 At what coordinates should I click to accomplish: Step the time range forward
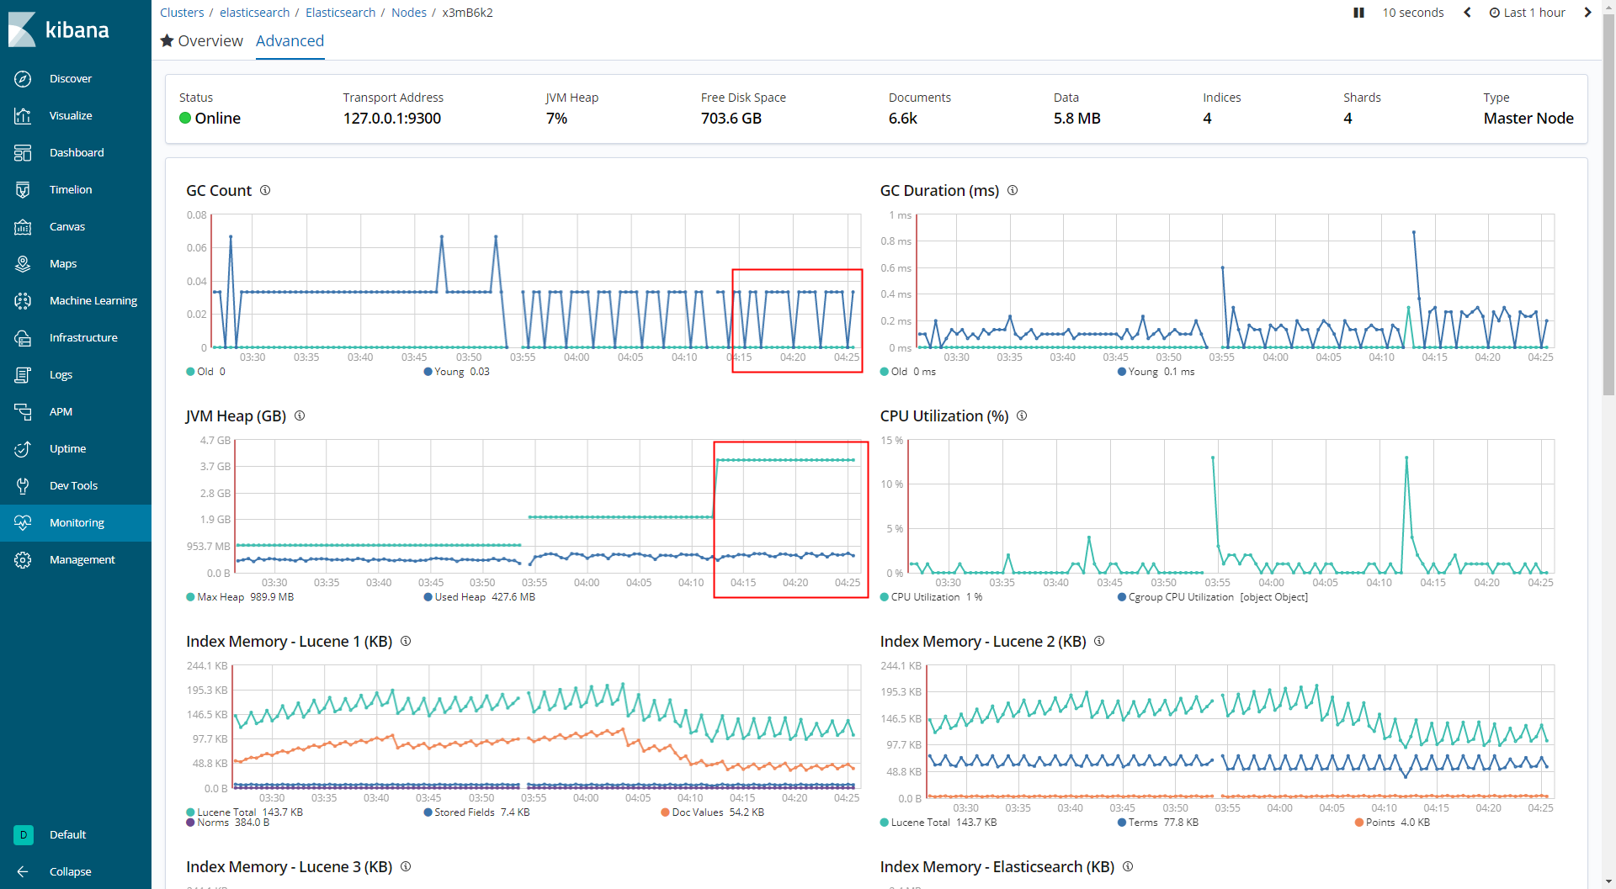coord(1587,13)
